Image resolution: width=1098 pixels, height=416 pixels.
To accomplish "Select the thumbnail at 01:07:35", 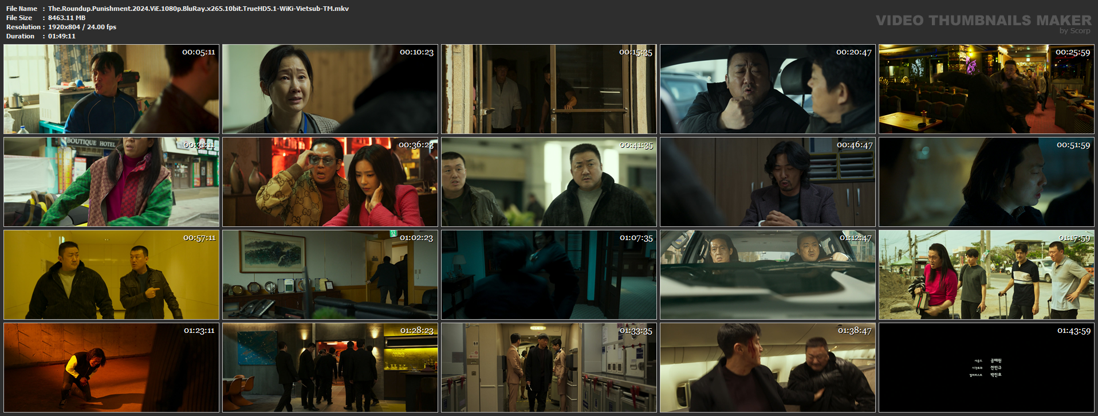I will coord(549,275).
